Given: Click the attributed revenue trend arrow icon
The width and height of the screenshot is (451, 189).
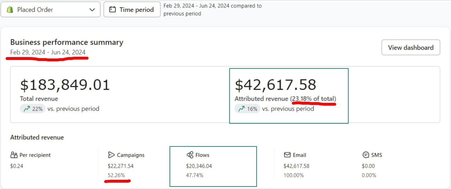Looking at the screenshot, I should tap(241, 109).
